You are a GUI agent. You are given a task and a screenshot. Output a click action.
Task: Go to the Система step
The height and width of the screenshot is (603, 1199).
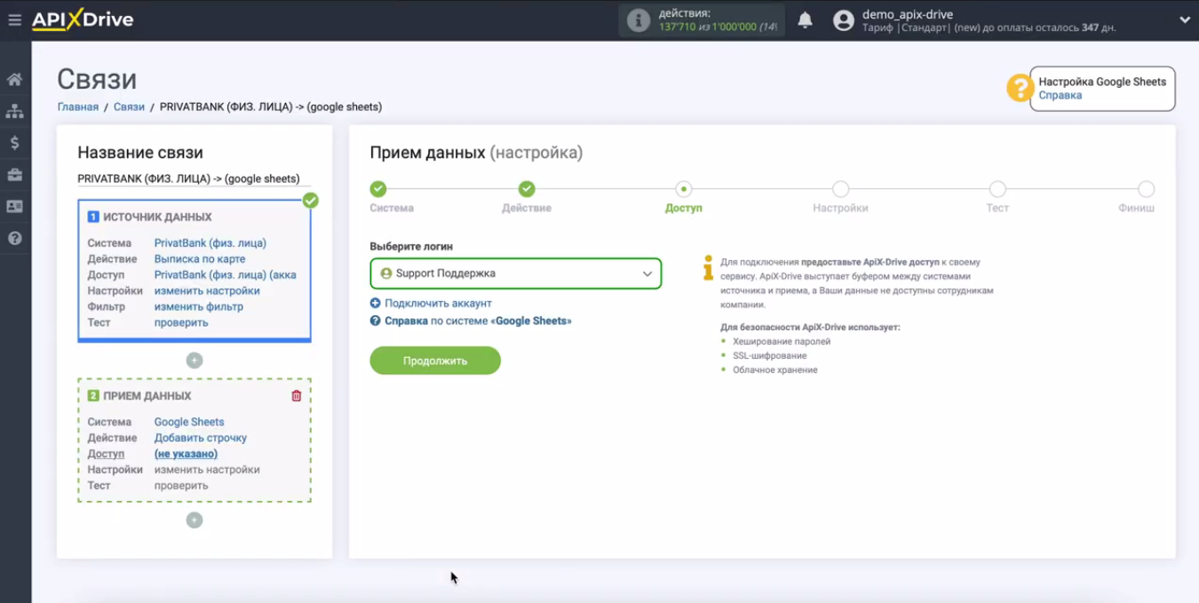378,189
